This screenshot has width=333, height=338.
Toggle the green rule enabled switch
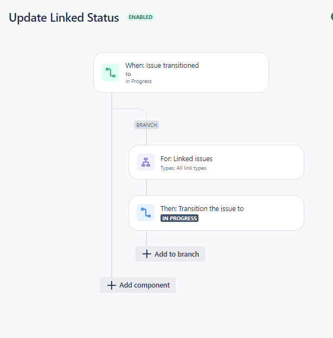point(332,17)
